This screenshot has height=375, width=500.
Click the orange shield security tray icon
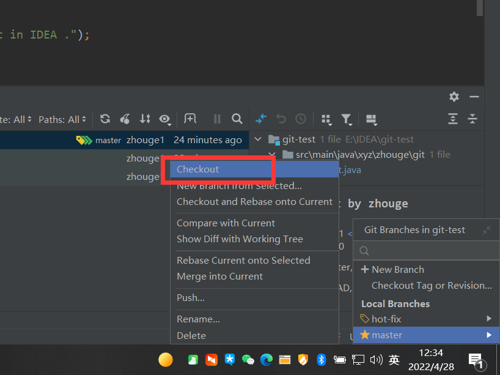click(303, 360)
